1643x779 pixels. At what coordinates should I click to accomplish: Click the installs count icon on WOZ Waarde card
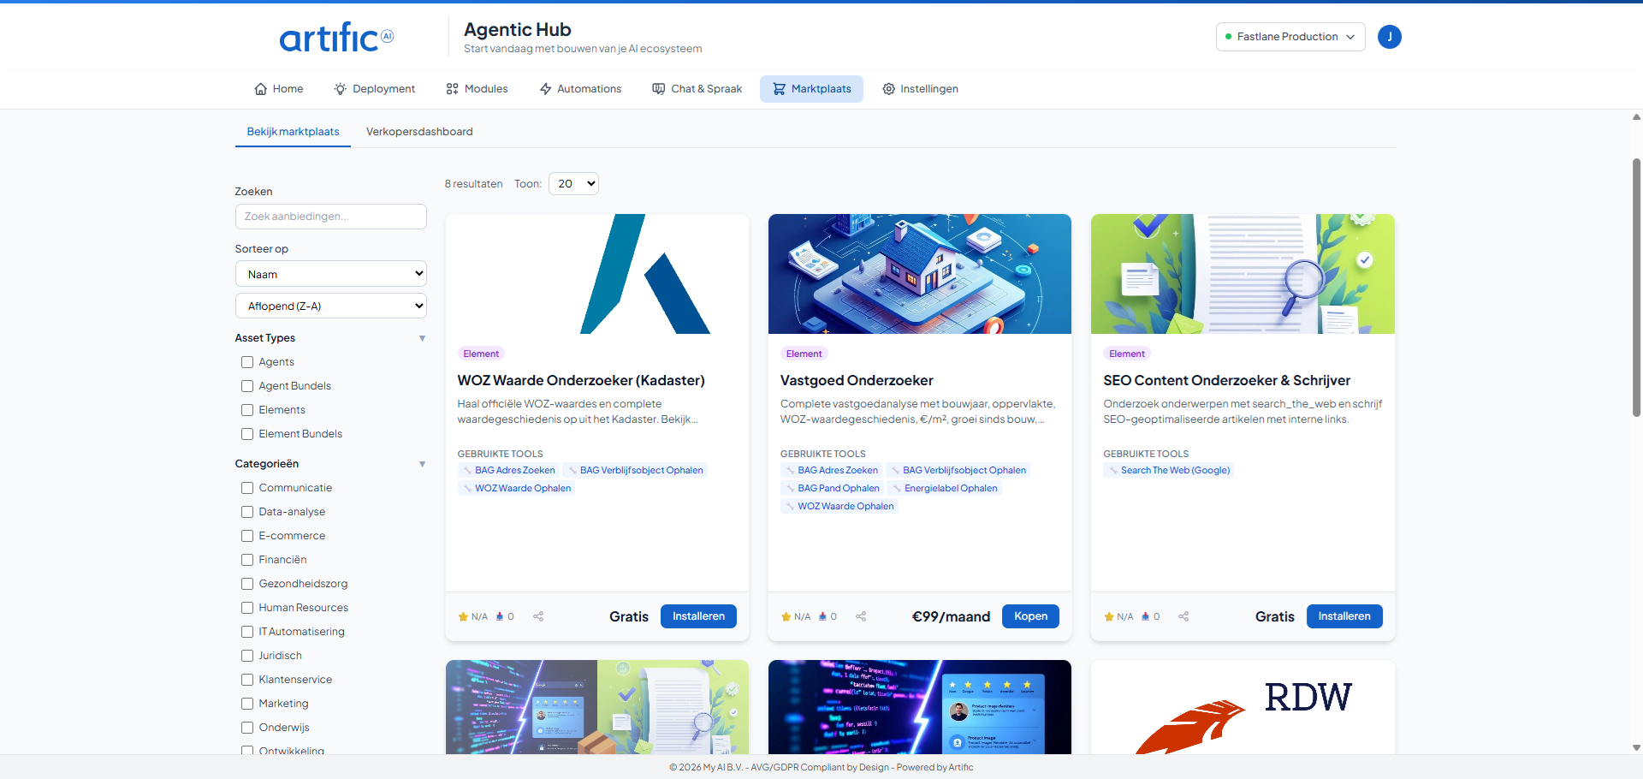(x=500, y=616)
